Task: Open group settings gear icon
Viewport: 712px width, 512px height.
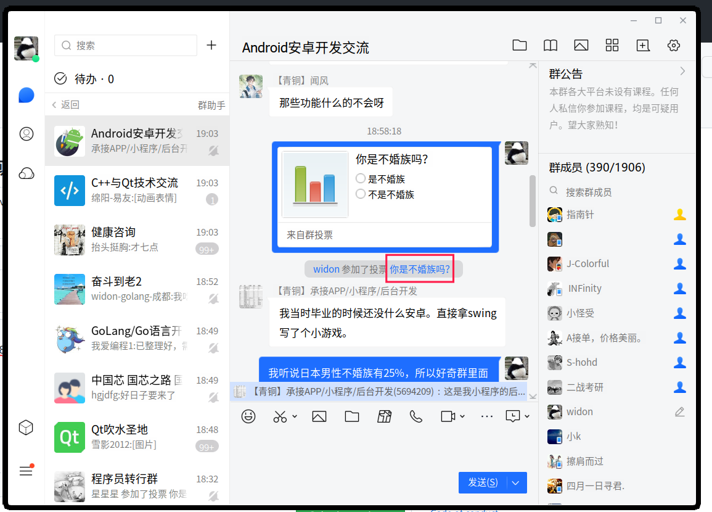Action: pyautogui.click(x=674, y=46)
